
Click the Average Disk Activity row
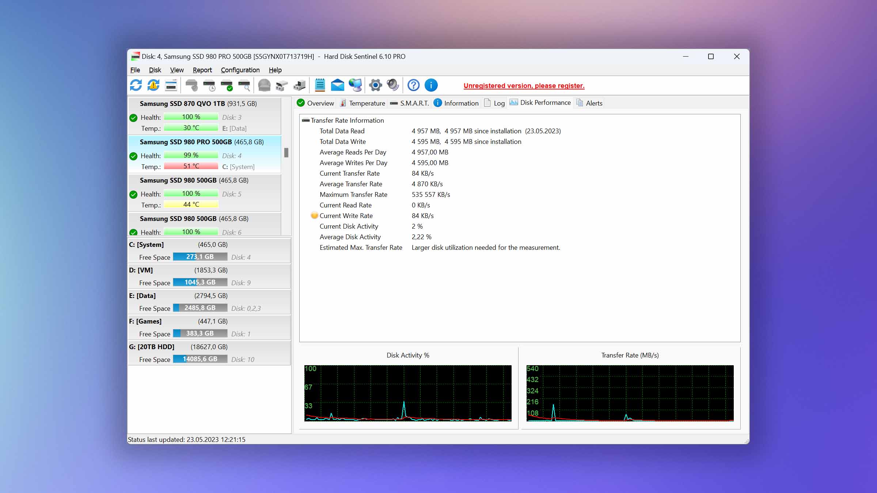[375, 237]
